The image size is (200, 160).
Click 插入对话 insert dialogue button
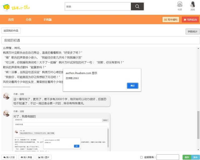[9, 157]
